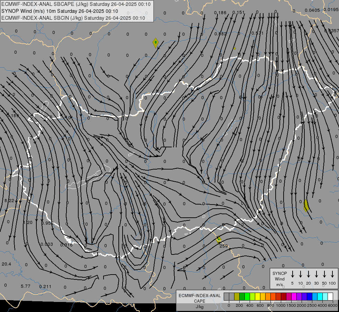
Task: Click the 100 m/s wind arrow in legend
Action: 332,274
